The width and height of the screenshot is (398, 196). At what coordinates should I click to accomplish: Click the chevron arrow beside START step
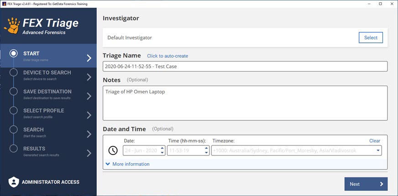[x=89, y=57]
